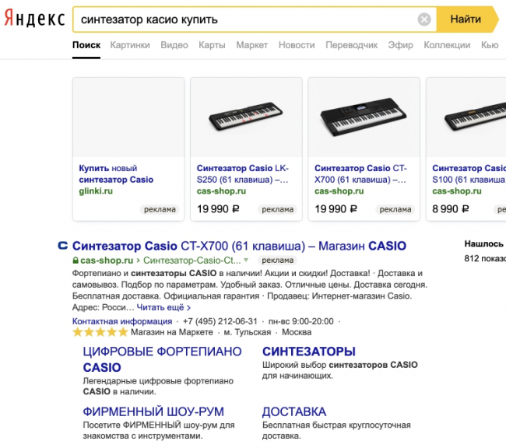Click the Casio favicon beside the result title

(63, 246)
